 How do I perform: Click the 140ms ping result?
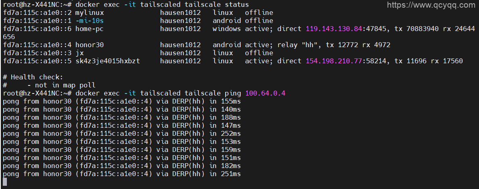(x=229, y=109)
